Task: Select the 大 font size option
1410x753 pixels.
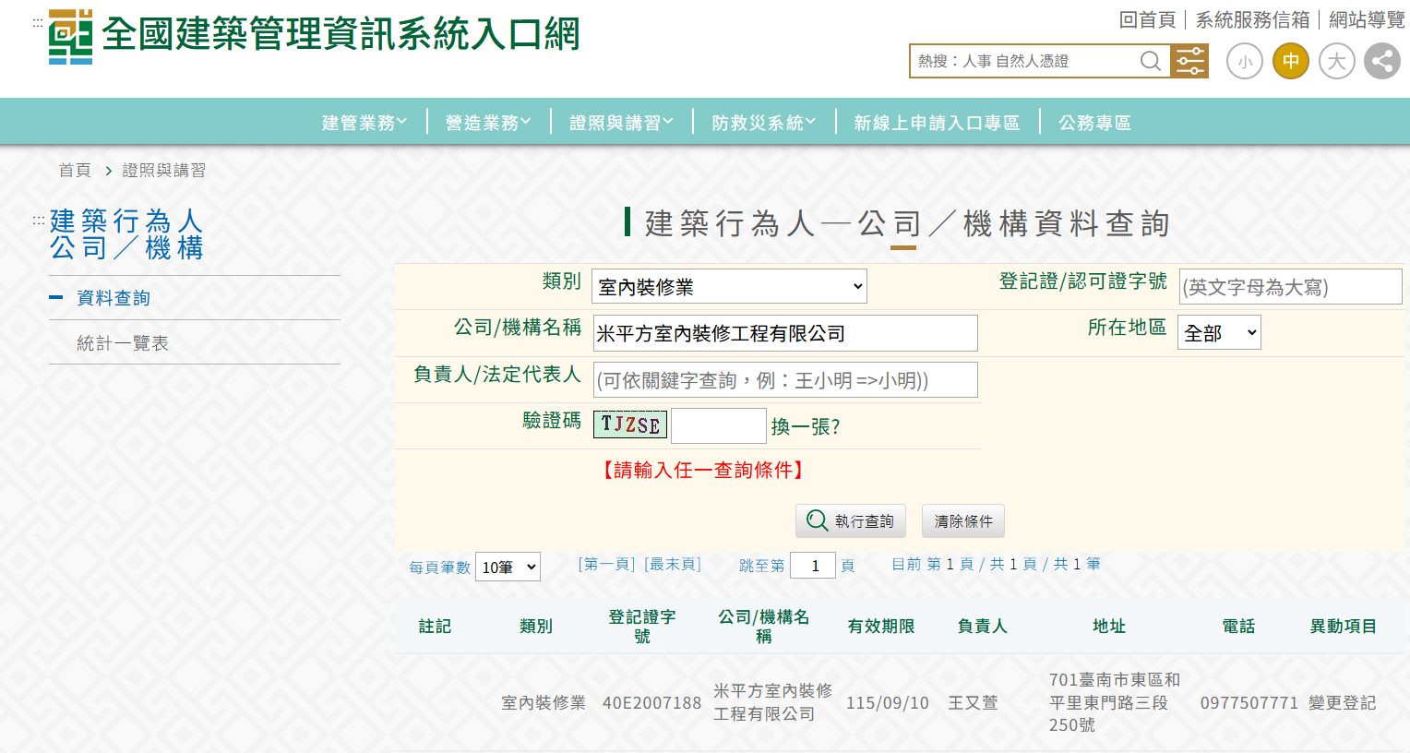Action: [1336, 61]
